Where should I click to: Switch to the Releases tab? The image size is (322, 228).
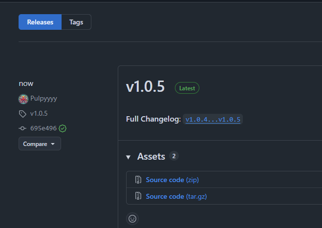coord(40,22)
